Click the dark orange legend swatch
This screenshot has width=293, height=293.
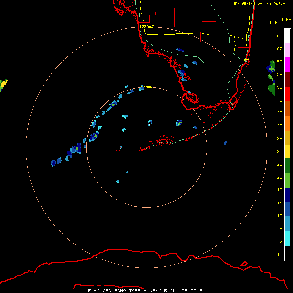click(287, 108)
